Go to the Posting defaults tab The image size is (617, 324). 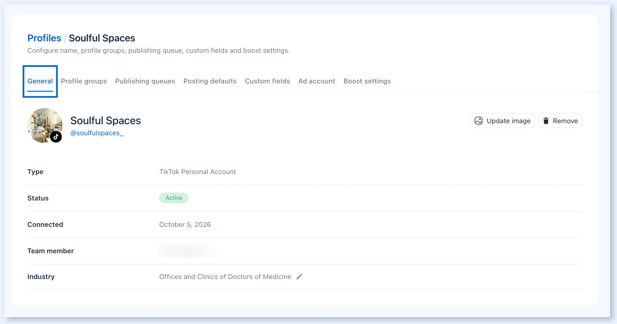click(210, 81)
